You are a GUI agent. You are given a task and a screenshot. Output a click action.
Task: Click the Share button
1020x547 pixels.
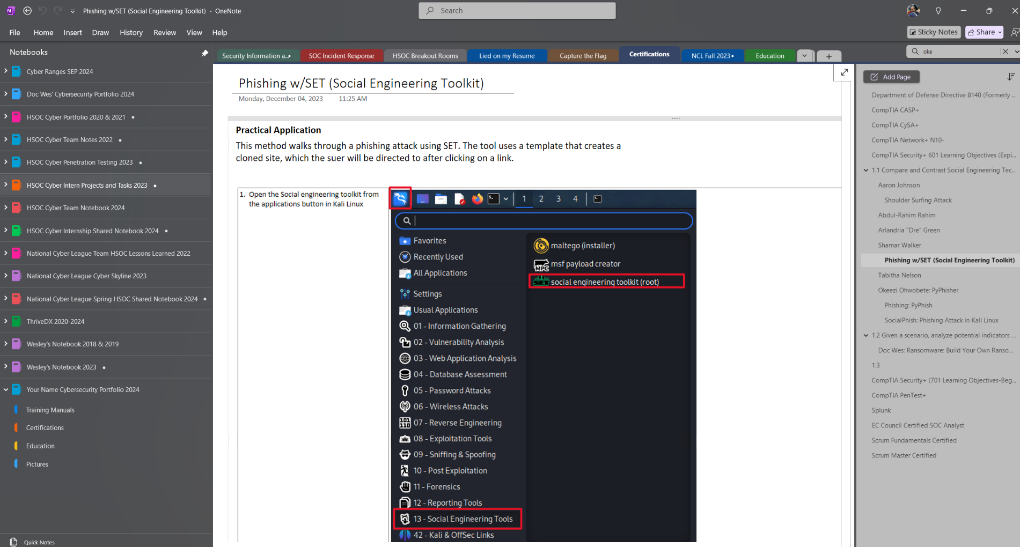coord(981,32)
